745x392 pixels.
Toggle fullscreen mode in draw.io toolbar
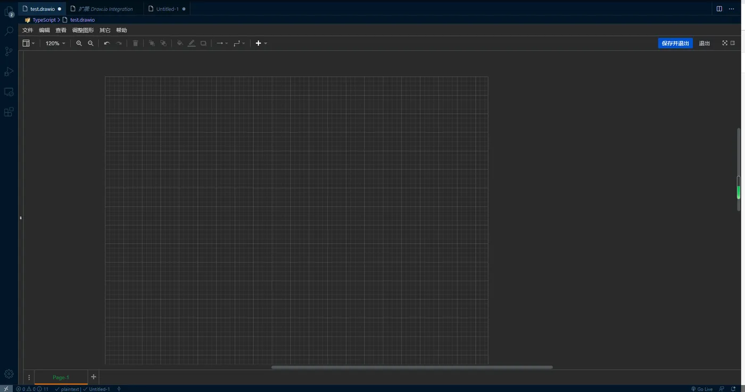pos(724,43)
